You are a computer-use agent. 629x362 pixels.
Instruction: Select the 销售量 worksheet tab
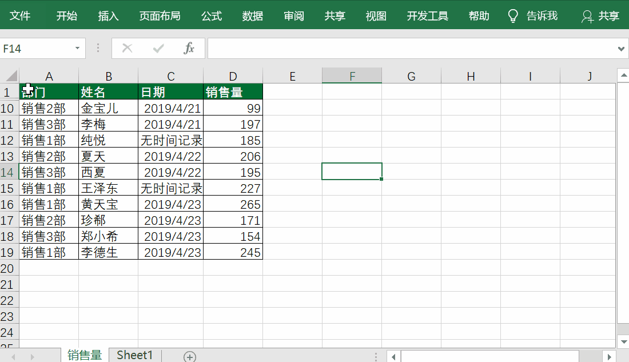[x=85, y=355]
